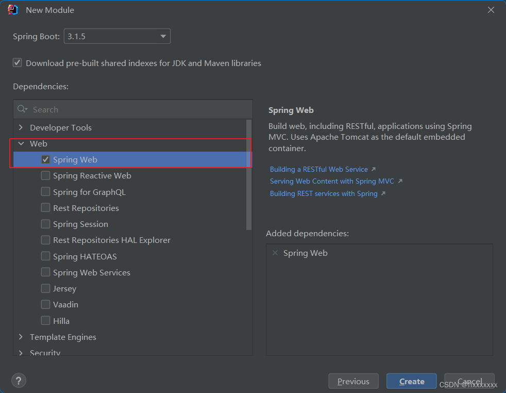Click the Create button

click(x=412, y=381)
